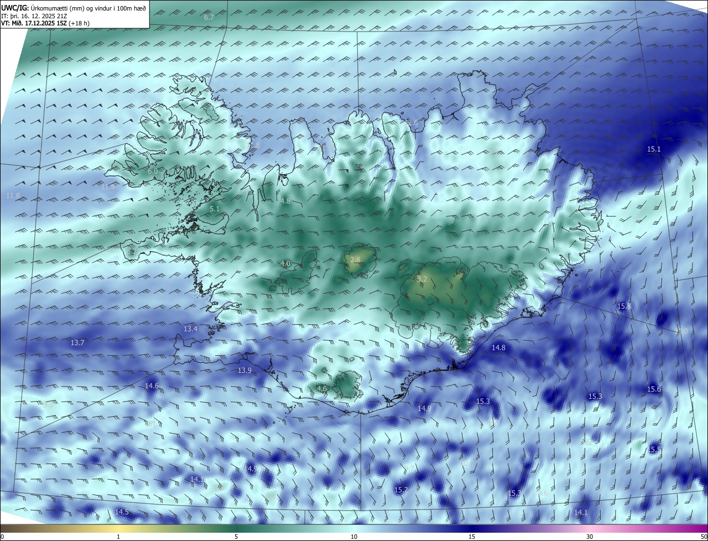Viewport: 708px width, 541px height.
Task: Click the title 'UWC/IG: Úrkomumætti (mm) og vindur'
Action: (x=74, y=8)
